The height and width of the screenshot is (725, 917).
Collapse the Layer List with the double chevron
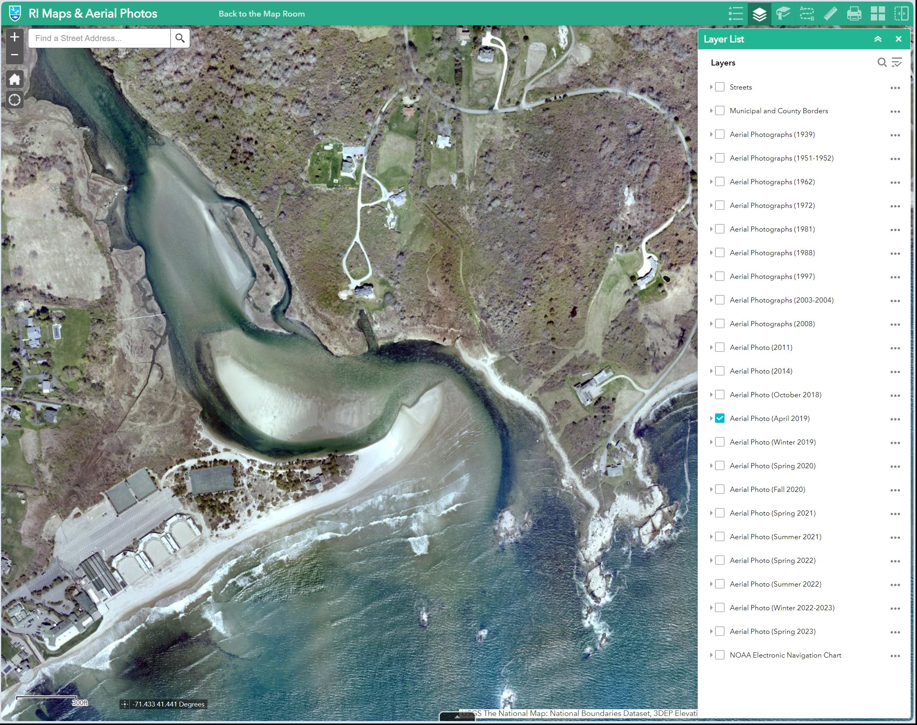pos(878,39)
